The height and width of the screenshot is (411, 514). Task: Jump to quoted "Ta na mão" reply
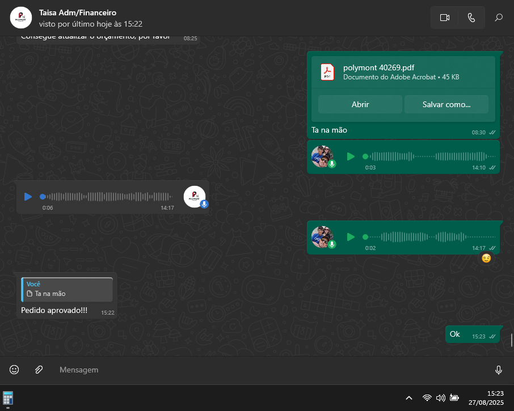[67, 290]
